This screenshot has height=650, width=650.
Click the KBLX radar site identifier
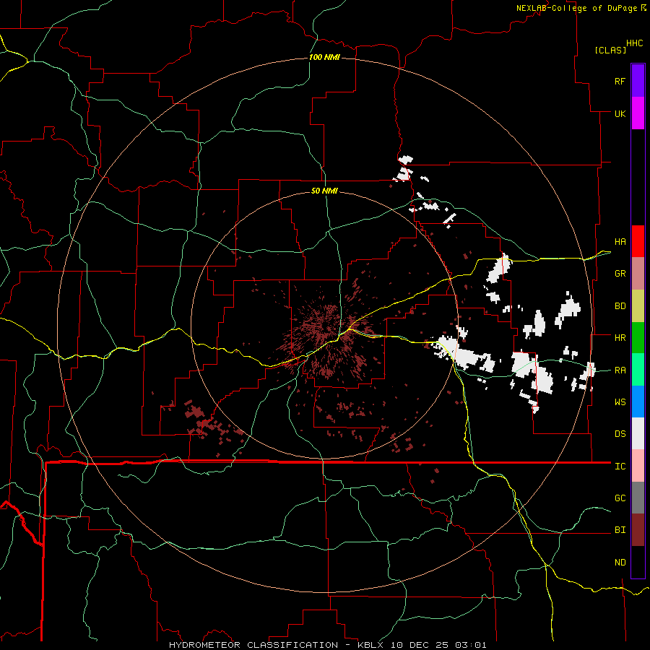tap(370, 645)
